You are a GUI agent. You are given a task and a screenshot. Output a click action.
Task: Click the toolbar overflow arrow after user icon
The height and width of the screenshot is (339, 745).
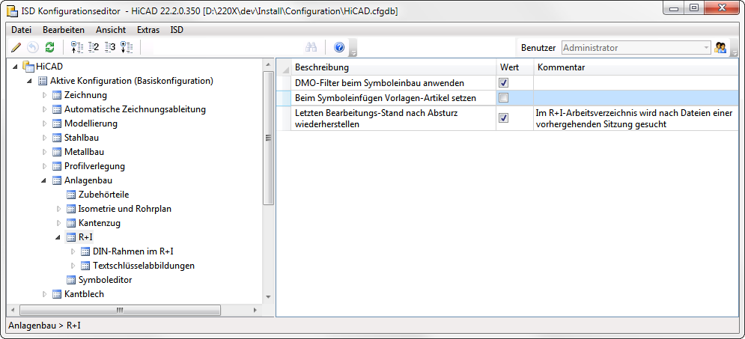click(x=734, y=49)
